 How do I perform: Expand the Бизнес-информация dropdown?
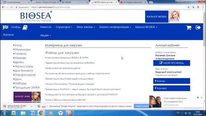115,27
